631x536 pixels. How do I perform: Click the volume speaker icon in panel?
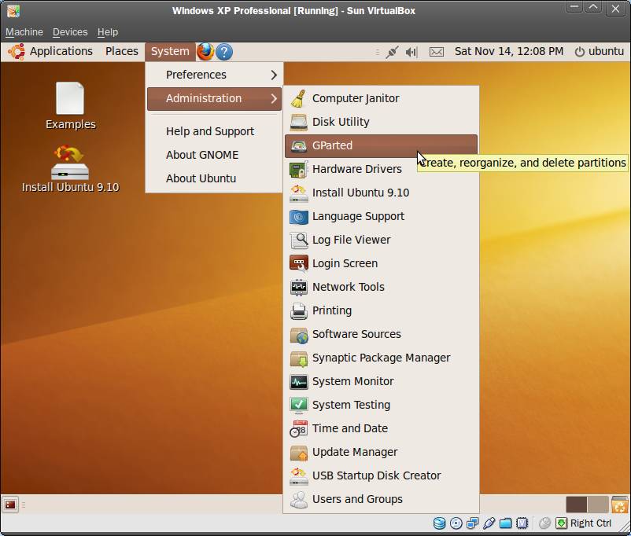(411, 52)
